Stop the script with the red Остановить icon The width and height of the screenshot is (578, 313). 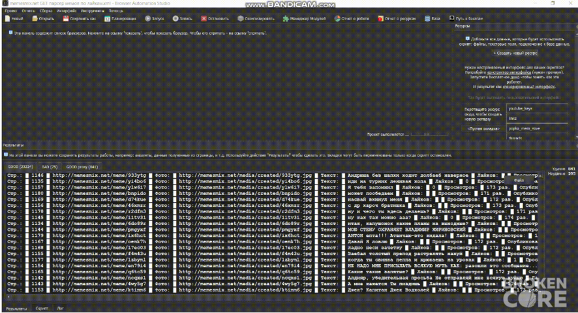(x=204, y=18)
